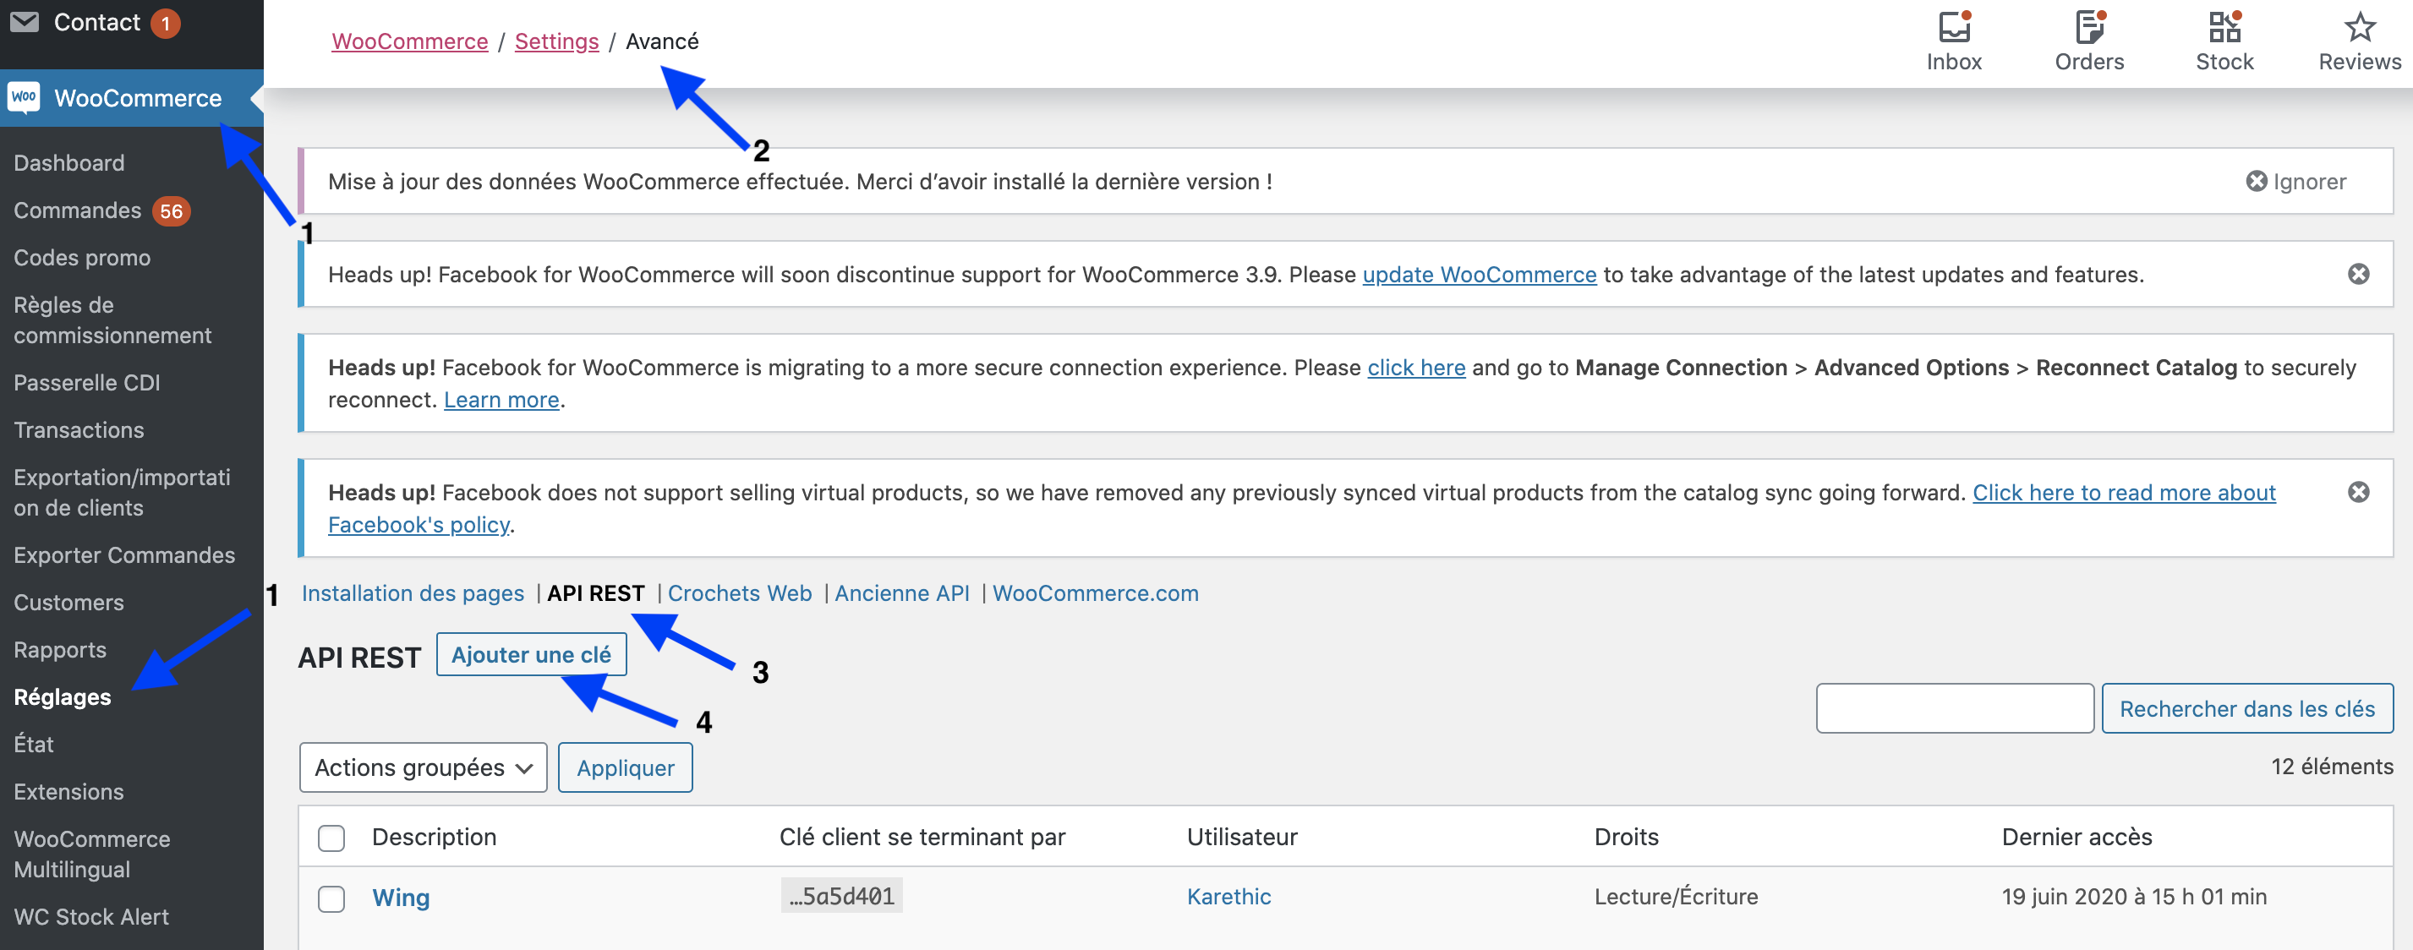
Task: Open the Orders activity panel icon
Action: pyautogui.click(x=2089, y=27)
